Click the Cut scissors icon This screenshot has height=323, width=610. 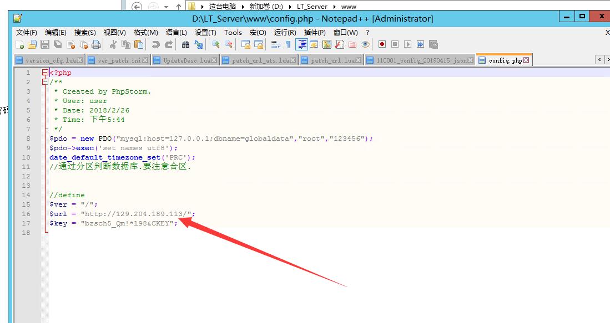point(113,45)
